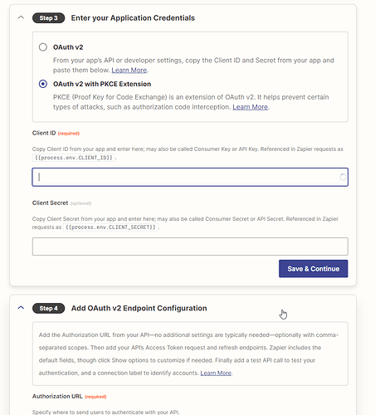Click the loading spinner icon in Client ID field
The width and height of the screenshot is (375, 415).
click(x=343, y=177)
